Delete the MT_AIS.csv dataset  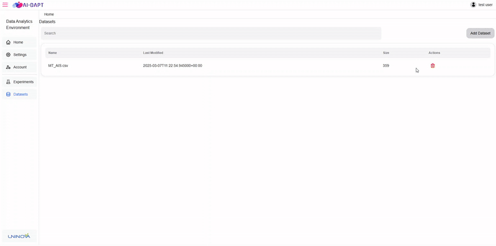pyautogui.click(x=433, y=65)
